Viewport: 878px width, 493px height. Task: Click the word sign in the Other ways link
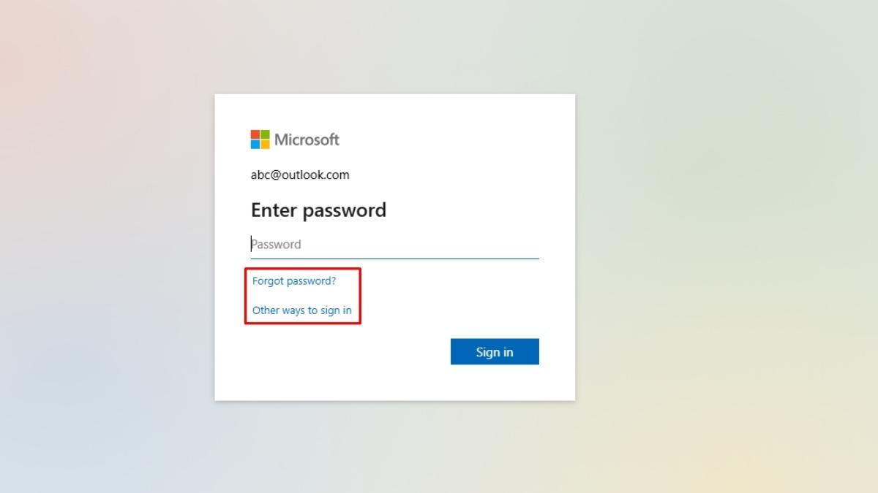coord(330,310)
